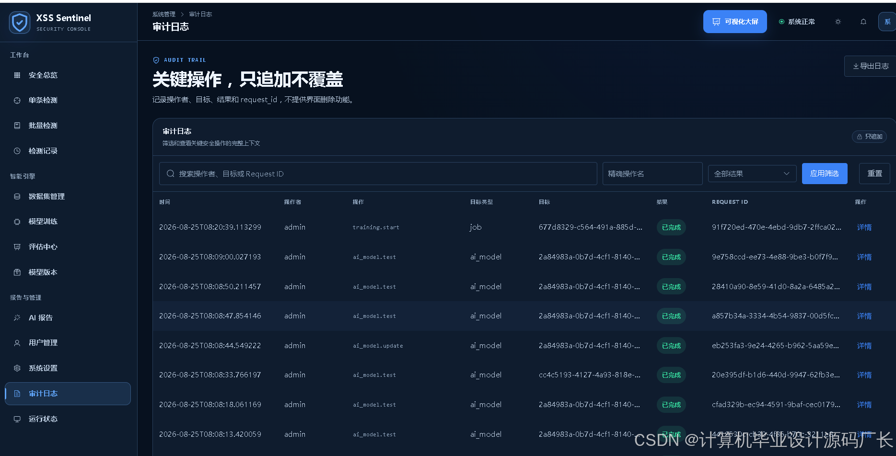The height and width of the screenshot is (456, 896).
Task: Open 检测记录 menu item
Action: click(68, 151)
